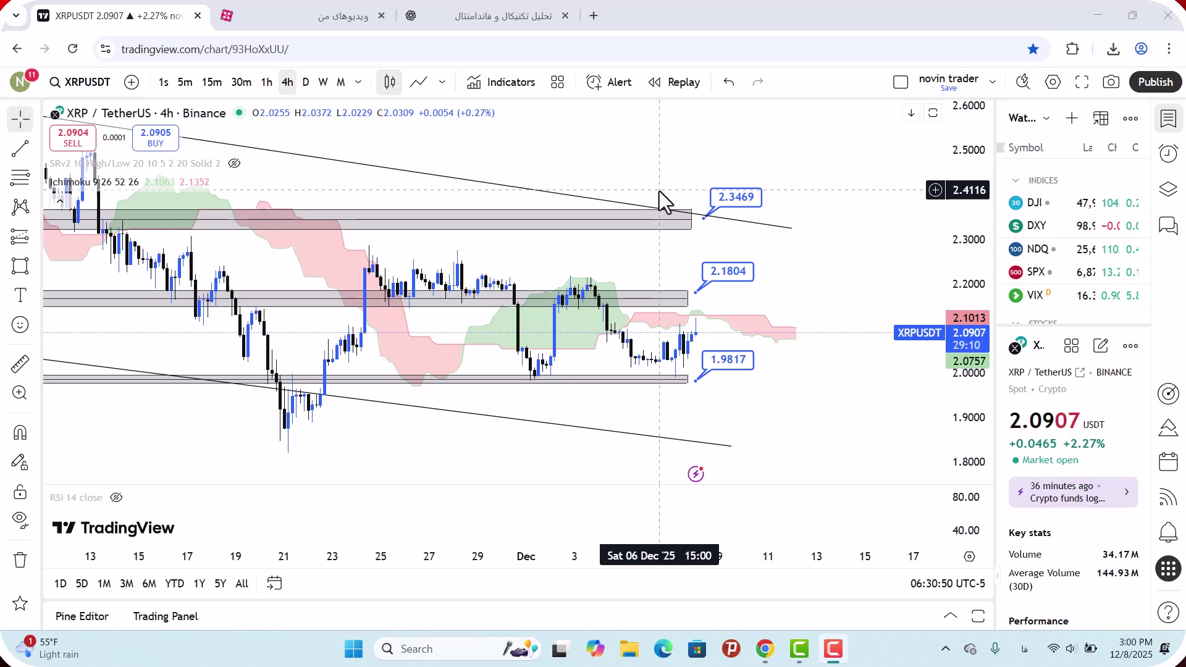Image resolution: width=1186 pixels, height=667 pixels.
Task: Select the zoom in tool
Action: (x=20, y=393)
